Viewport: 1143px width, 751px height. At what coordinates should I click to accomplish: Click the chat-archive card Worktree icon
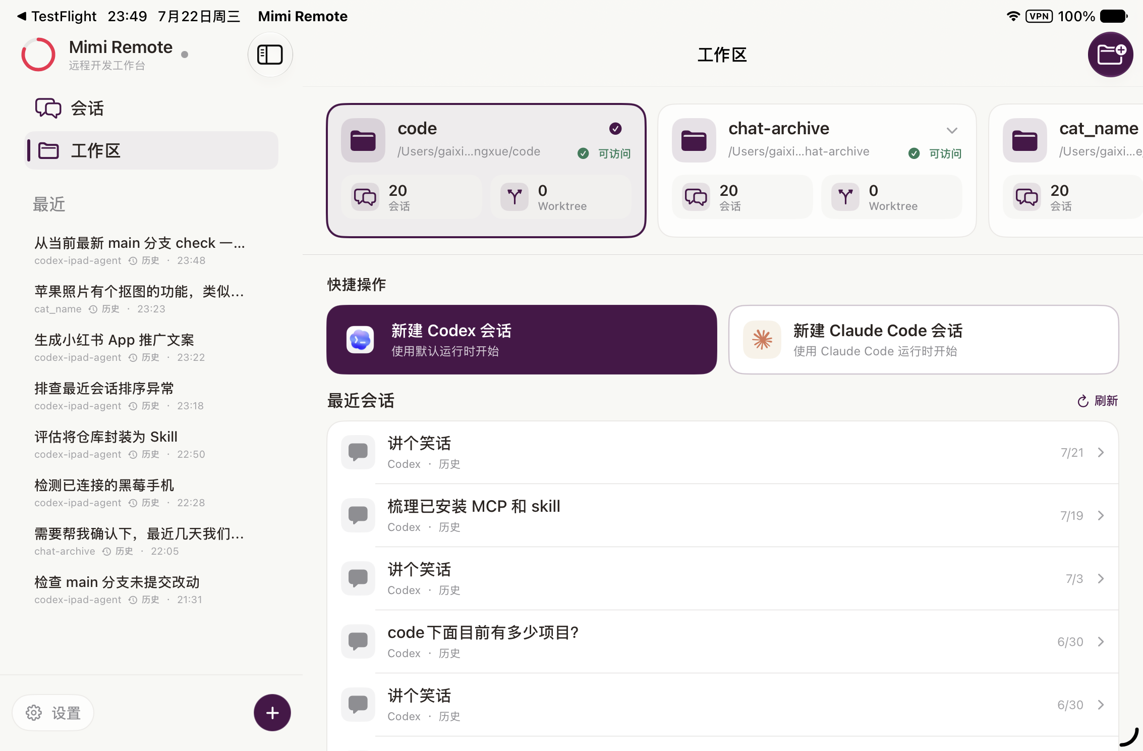click(845, 197)
